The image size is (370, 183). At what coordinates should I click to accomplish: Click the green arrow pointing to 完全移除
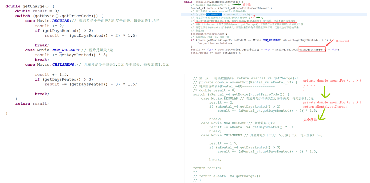click(322, 115)
